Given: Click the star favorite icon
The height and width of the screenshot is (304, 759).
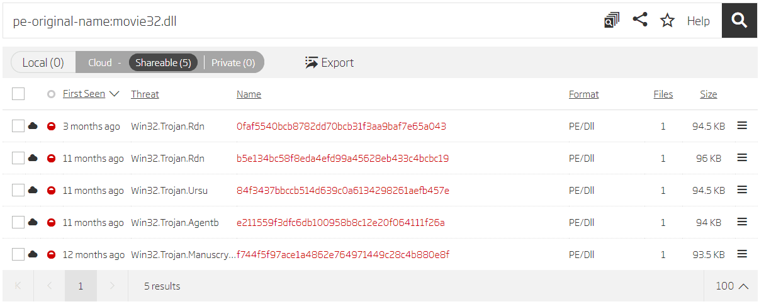Looking at the screenshot, I should click(x=667, y=21).
